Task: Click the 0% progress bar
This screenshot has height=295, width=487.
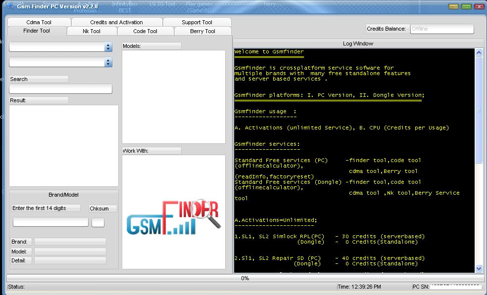Action: tap(244, 278)
